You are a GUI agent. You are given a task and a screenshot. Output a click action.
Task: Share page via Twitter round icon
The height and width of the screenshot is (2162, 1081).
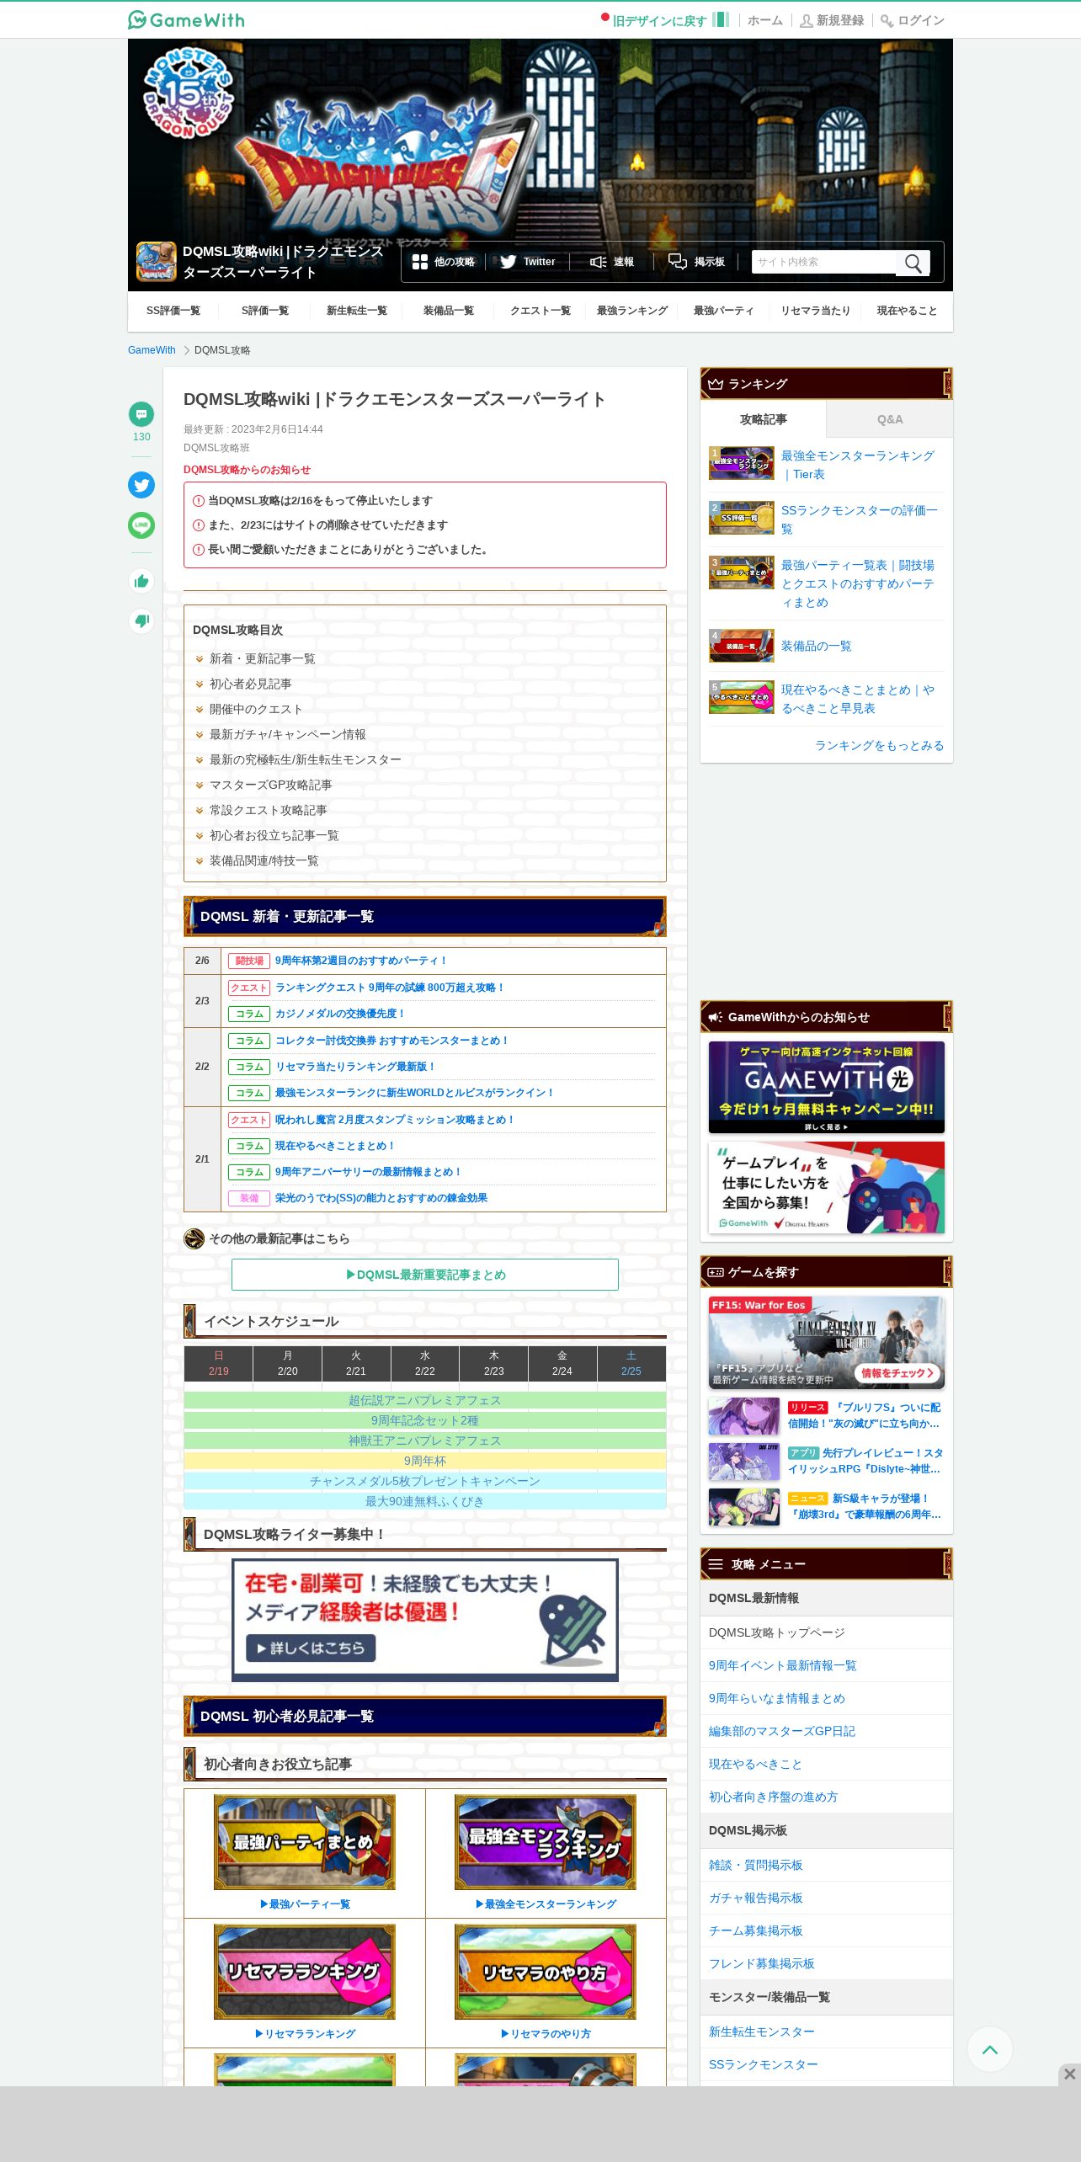pyautogui.click(x=141, y=485)
